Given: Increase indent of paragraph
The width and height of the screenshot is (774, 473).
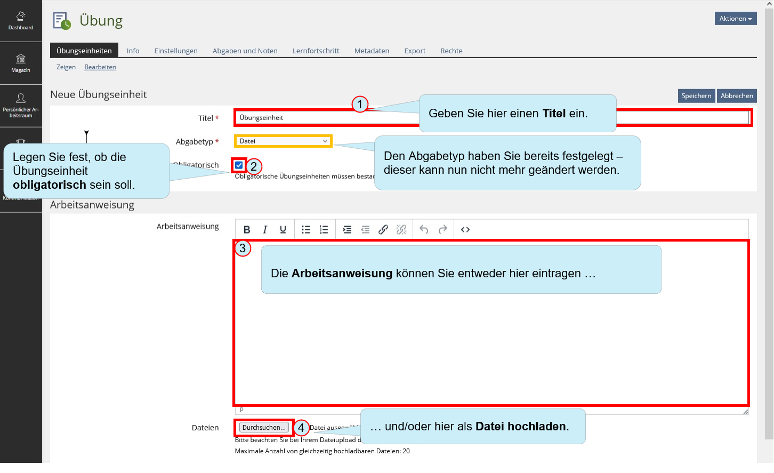Looking at the screenshot, I should [x=347, y=230].
